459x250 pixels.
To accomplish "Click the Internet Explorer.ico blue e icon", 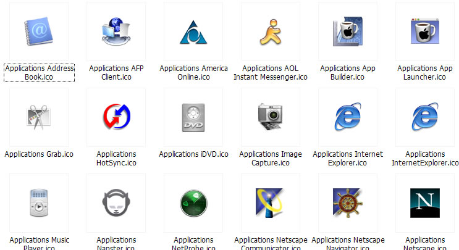I will tap(348, 117).
